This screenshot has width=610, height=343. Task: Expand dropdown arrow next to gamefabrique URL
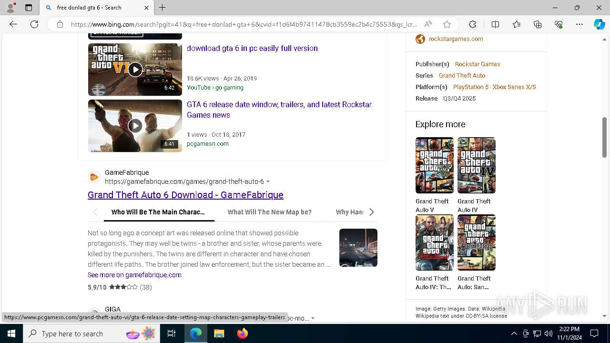[268, 182]
